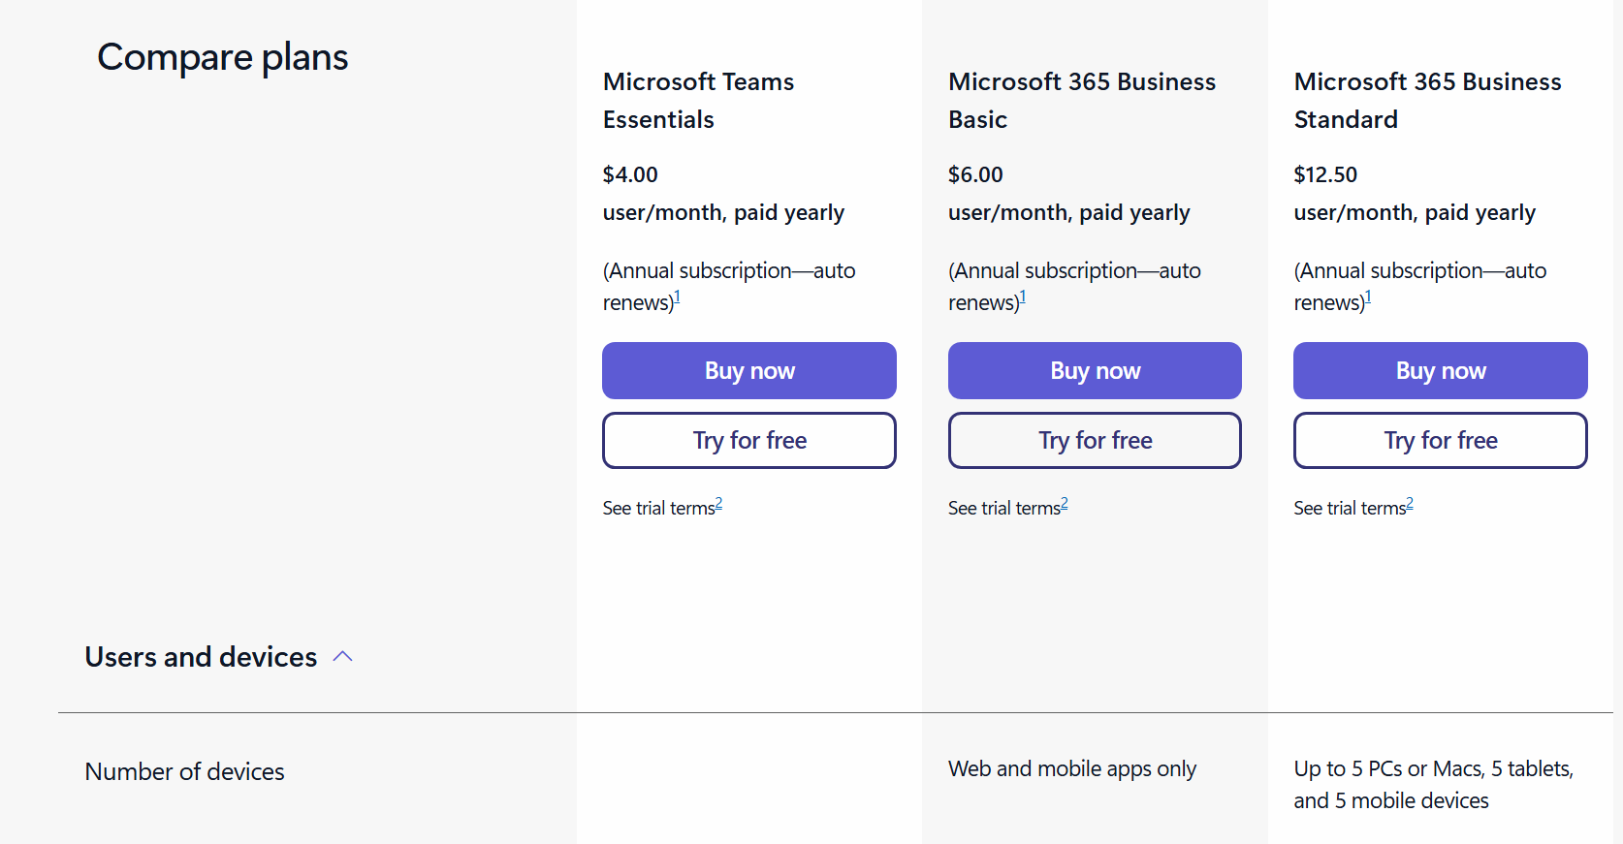1623x844 pixels.
Task: Click the $12.50 price text
Action: pos(1325,175)
